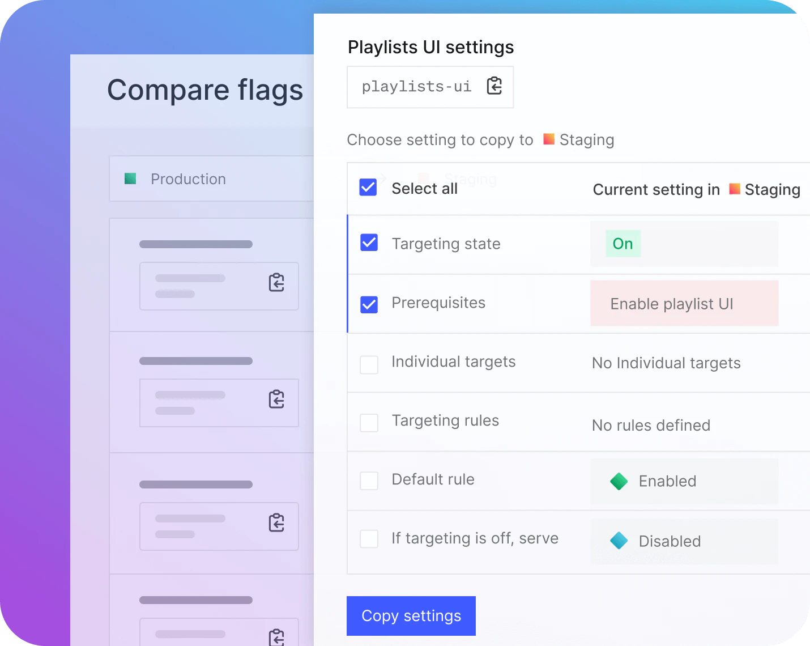Enable the Individual targets checkbox
The height and width of the screenshot is (646, 810).
(368, 365)
